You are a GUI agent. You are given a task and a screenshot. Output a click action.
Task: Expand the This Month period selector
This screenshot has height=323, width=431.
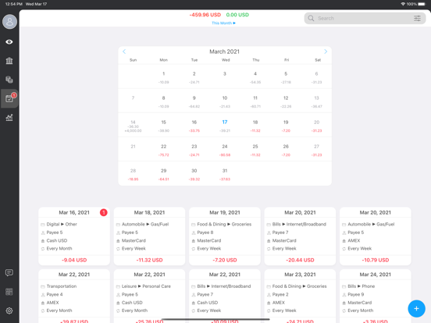[223, 23]
